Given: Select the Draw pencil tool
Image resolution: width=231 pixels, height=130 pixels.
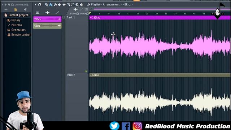Looking at the screenshot, I should pyautogui.click(x=47, y=5).
